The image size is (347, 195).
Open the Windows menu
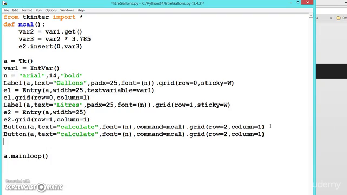[x=67, y=10]
